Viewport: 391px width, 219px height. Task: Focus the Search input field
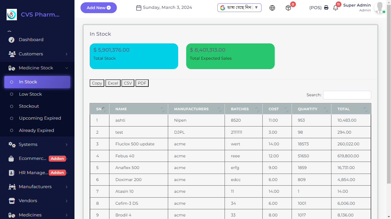point(347,95)
